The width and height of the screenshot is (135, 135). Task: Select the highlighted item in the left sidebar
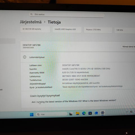[8, 41]
